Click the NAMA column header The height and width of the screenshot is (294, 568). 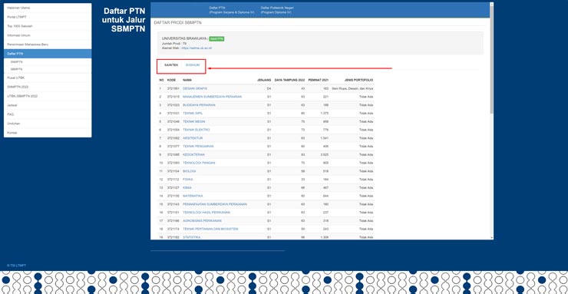(x=187, y=80)
